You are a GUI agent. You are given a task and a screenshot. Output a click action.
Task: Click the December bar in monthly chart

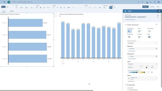pyautogui.click(x=119, y=40)
